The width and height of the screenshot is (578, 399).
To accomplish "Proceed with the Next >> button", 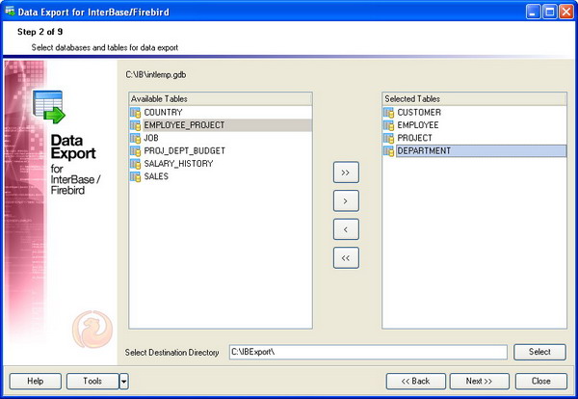I will [479, 381].
